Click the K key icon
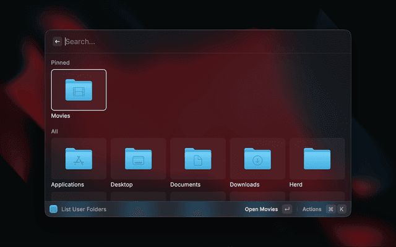The width and height of the screenshot is (396, 247). point(342,209)
